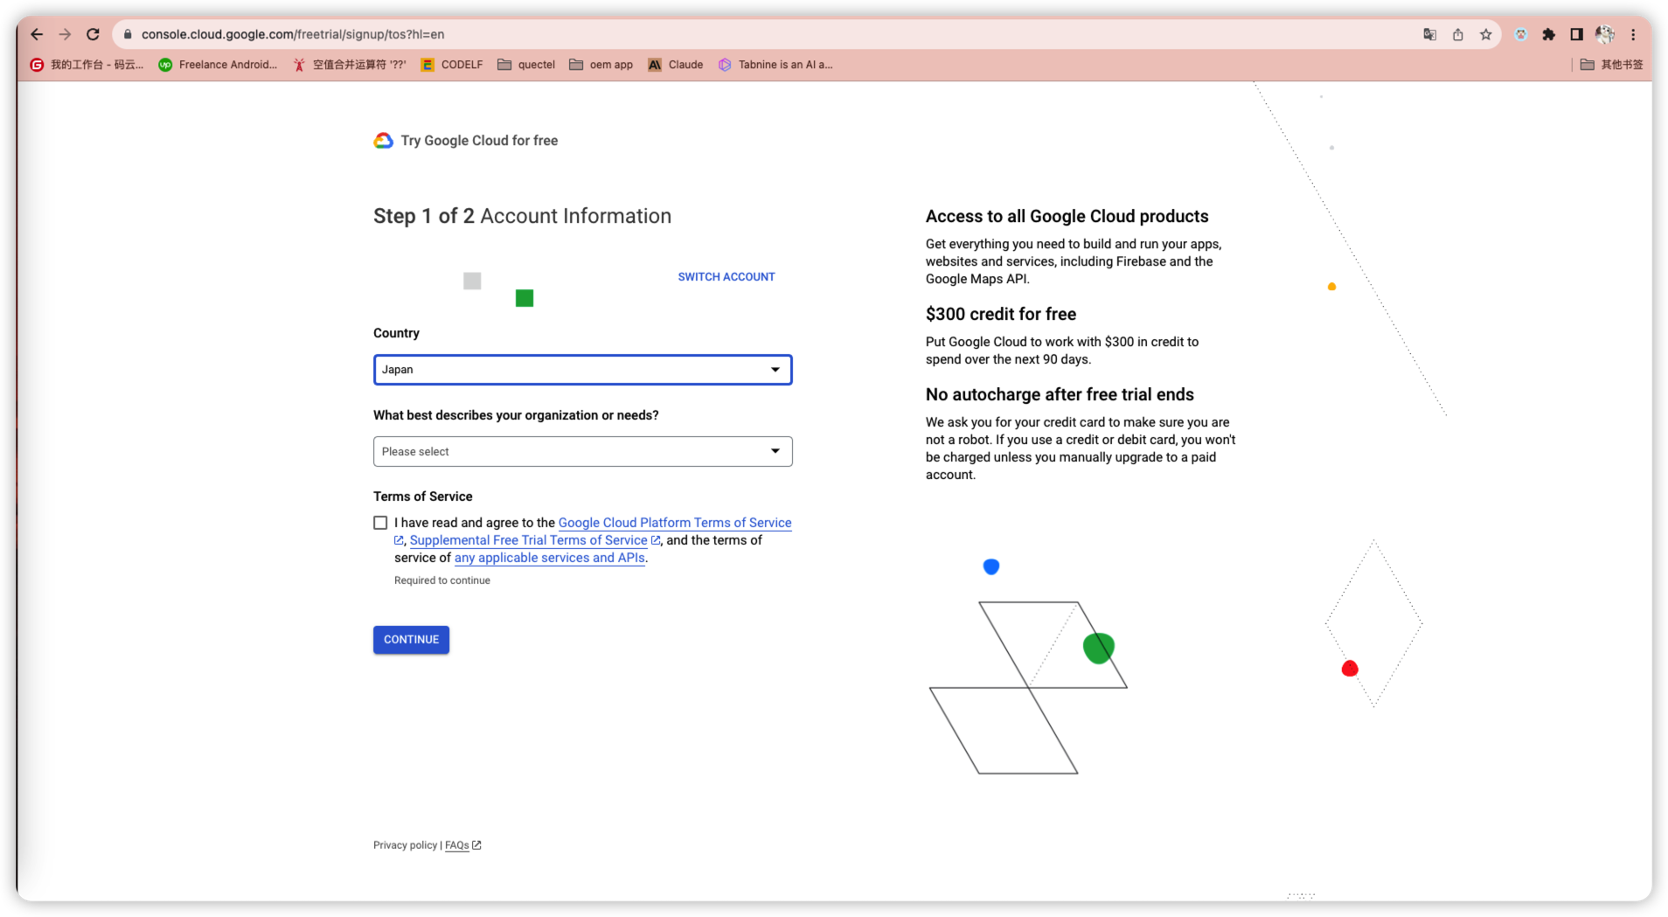Open 我的工作台 bookmark
Image resolution: width=1668 pixels, height=917 pixels.
point(87,65)
